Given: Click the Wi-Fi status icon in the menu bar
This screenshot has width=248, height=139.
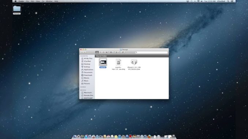Looking at the screenshot, I should [x=198, y=1].
